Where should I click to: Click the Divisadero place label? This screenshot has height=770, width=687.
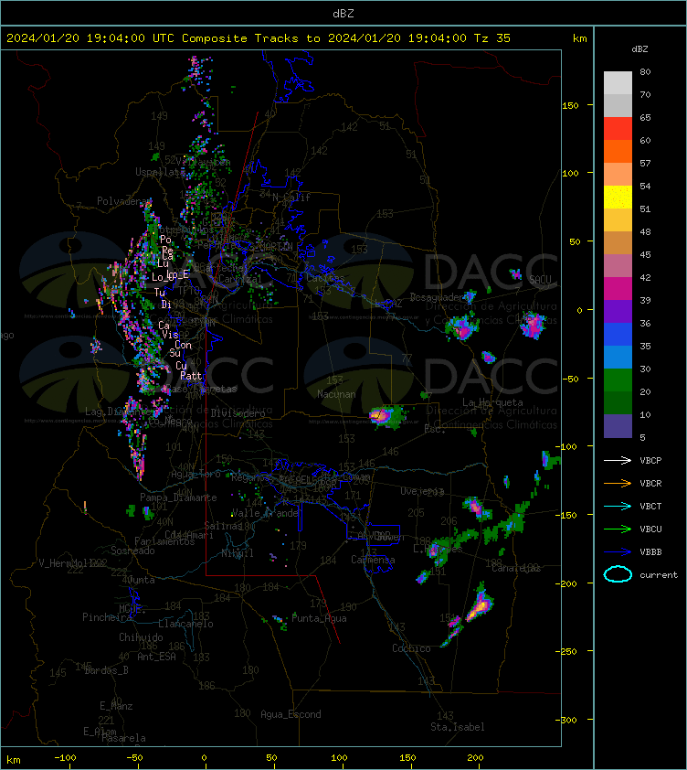[x=238, y=413]
